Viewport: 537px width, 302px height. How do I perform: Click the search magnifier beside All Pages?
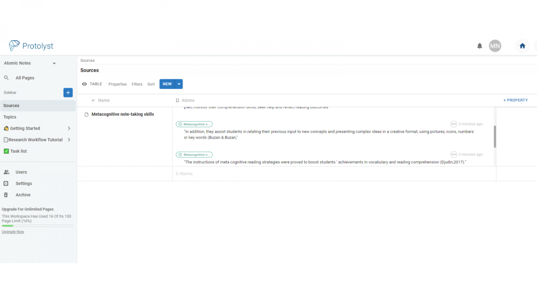6,78
